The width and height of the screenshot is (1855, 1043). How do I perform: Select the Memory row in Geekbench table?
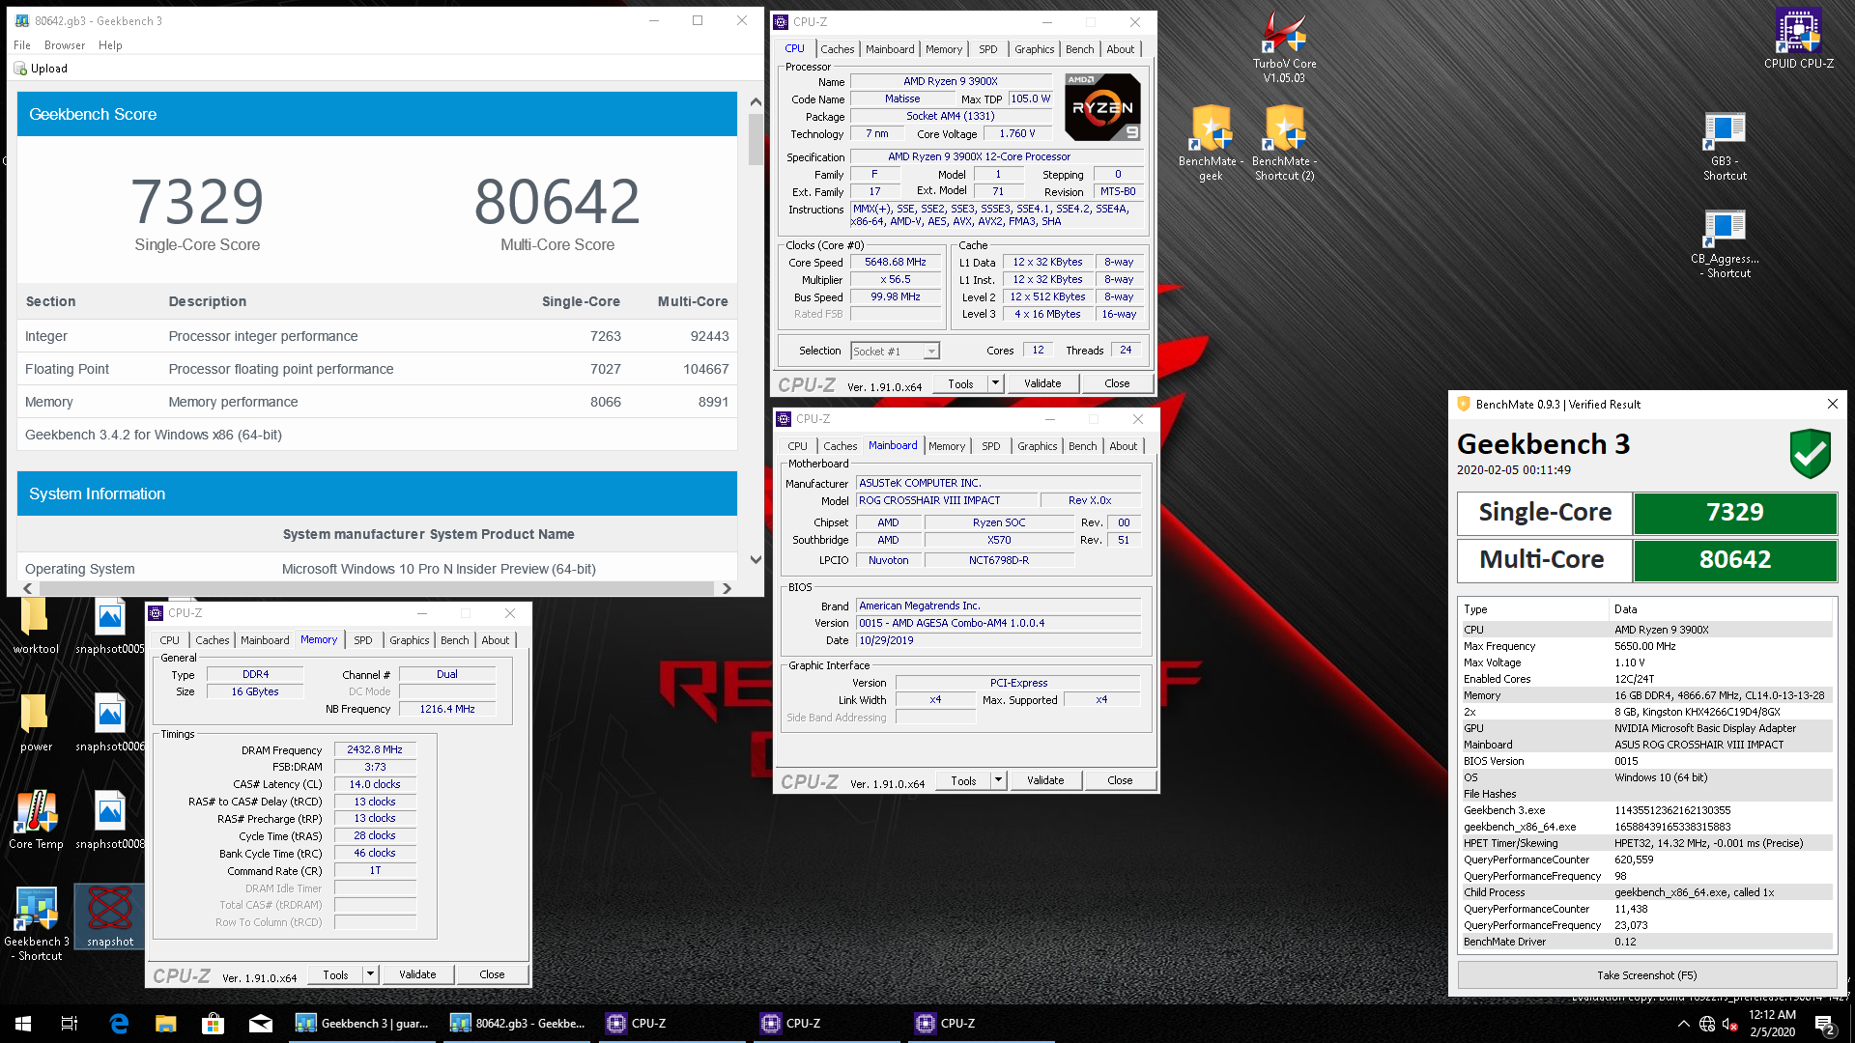(x=377, y=402)
